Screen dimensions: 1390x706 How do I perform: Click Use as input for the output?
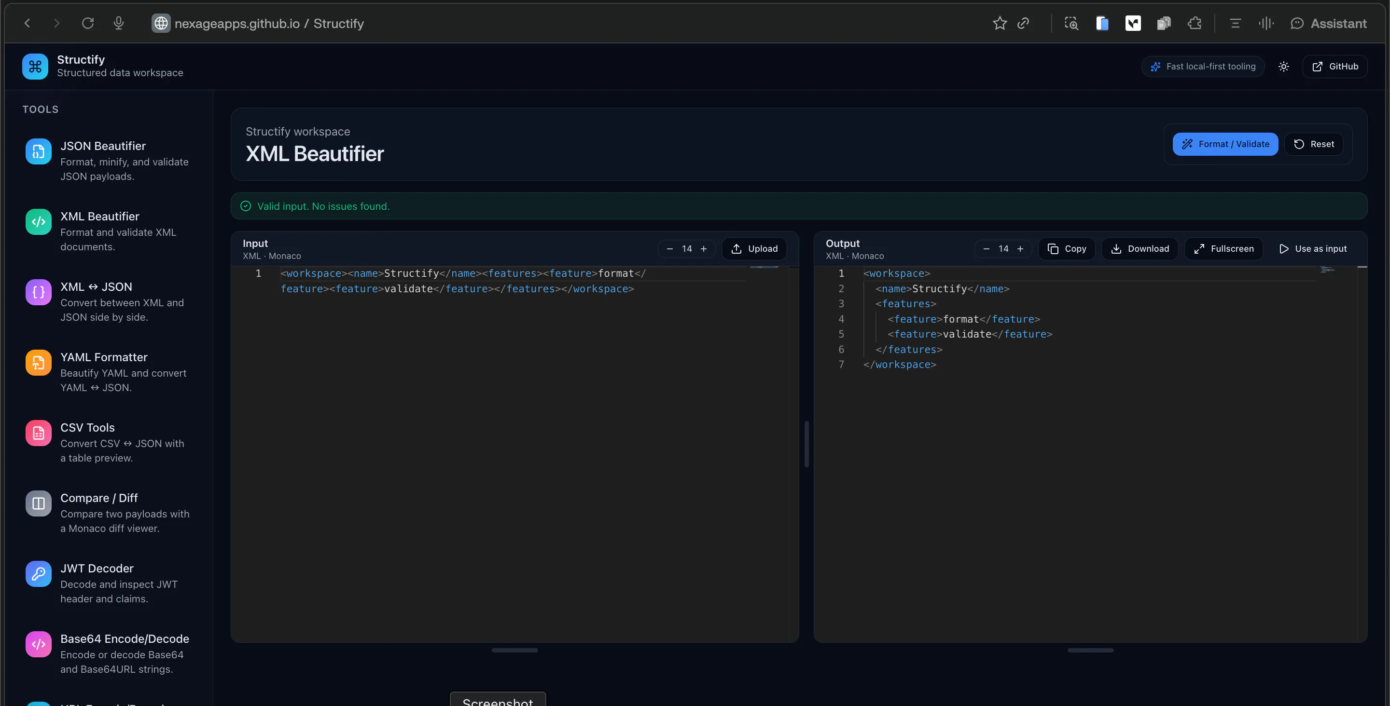[1312, 249]
